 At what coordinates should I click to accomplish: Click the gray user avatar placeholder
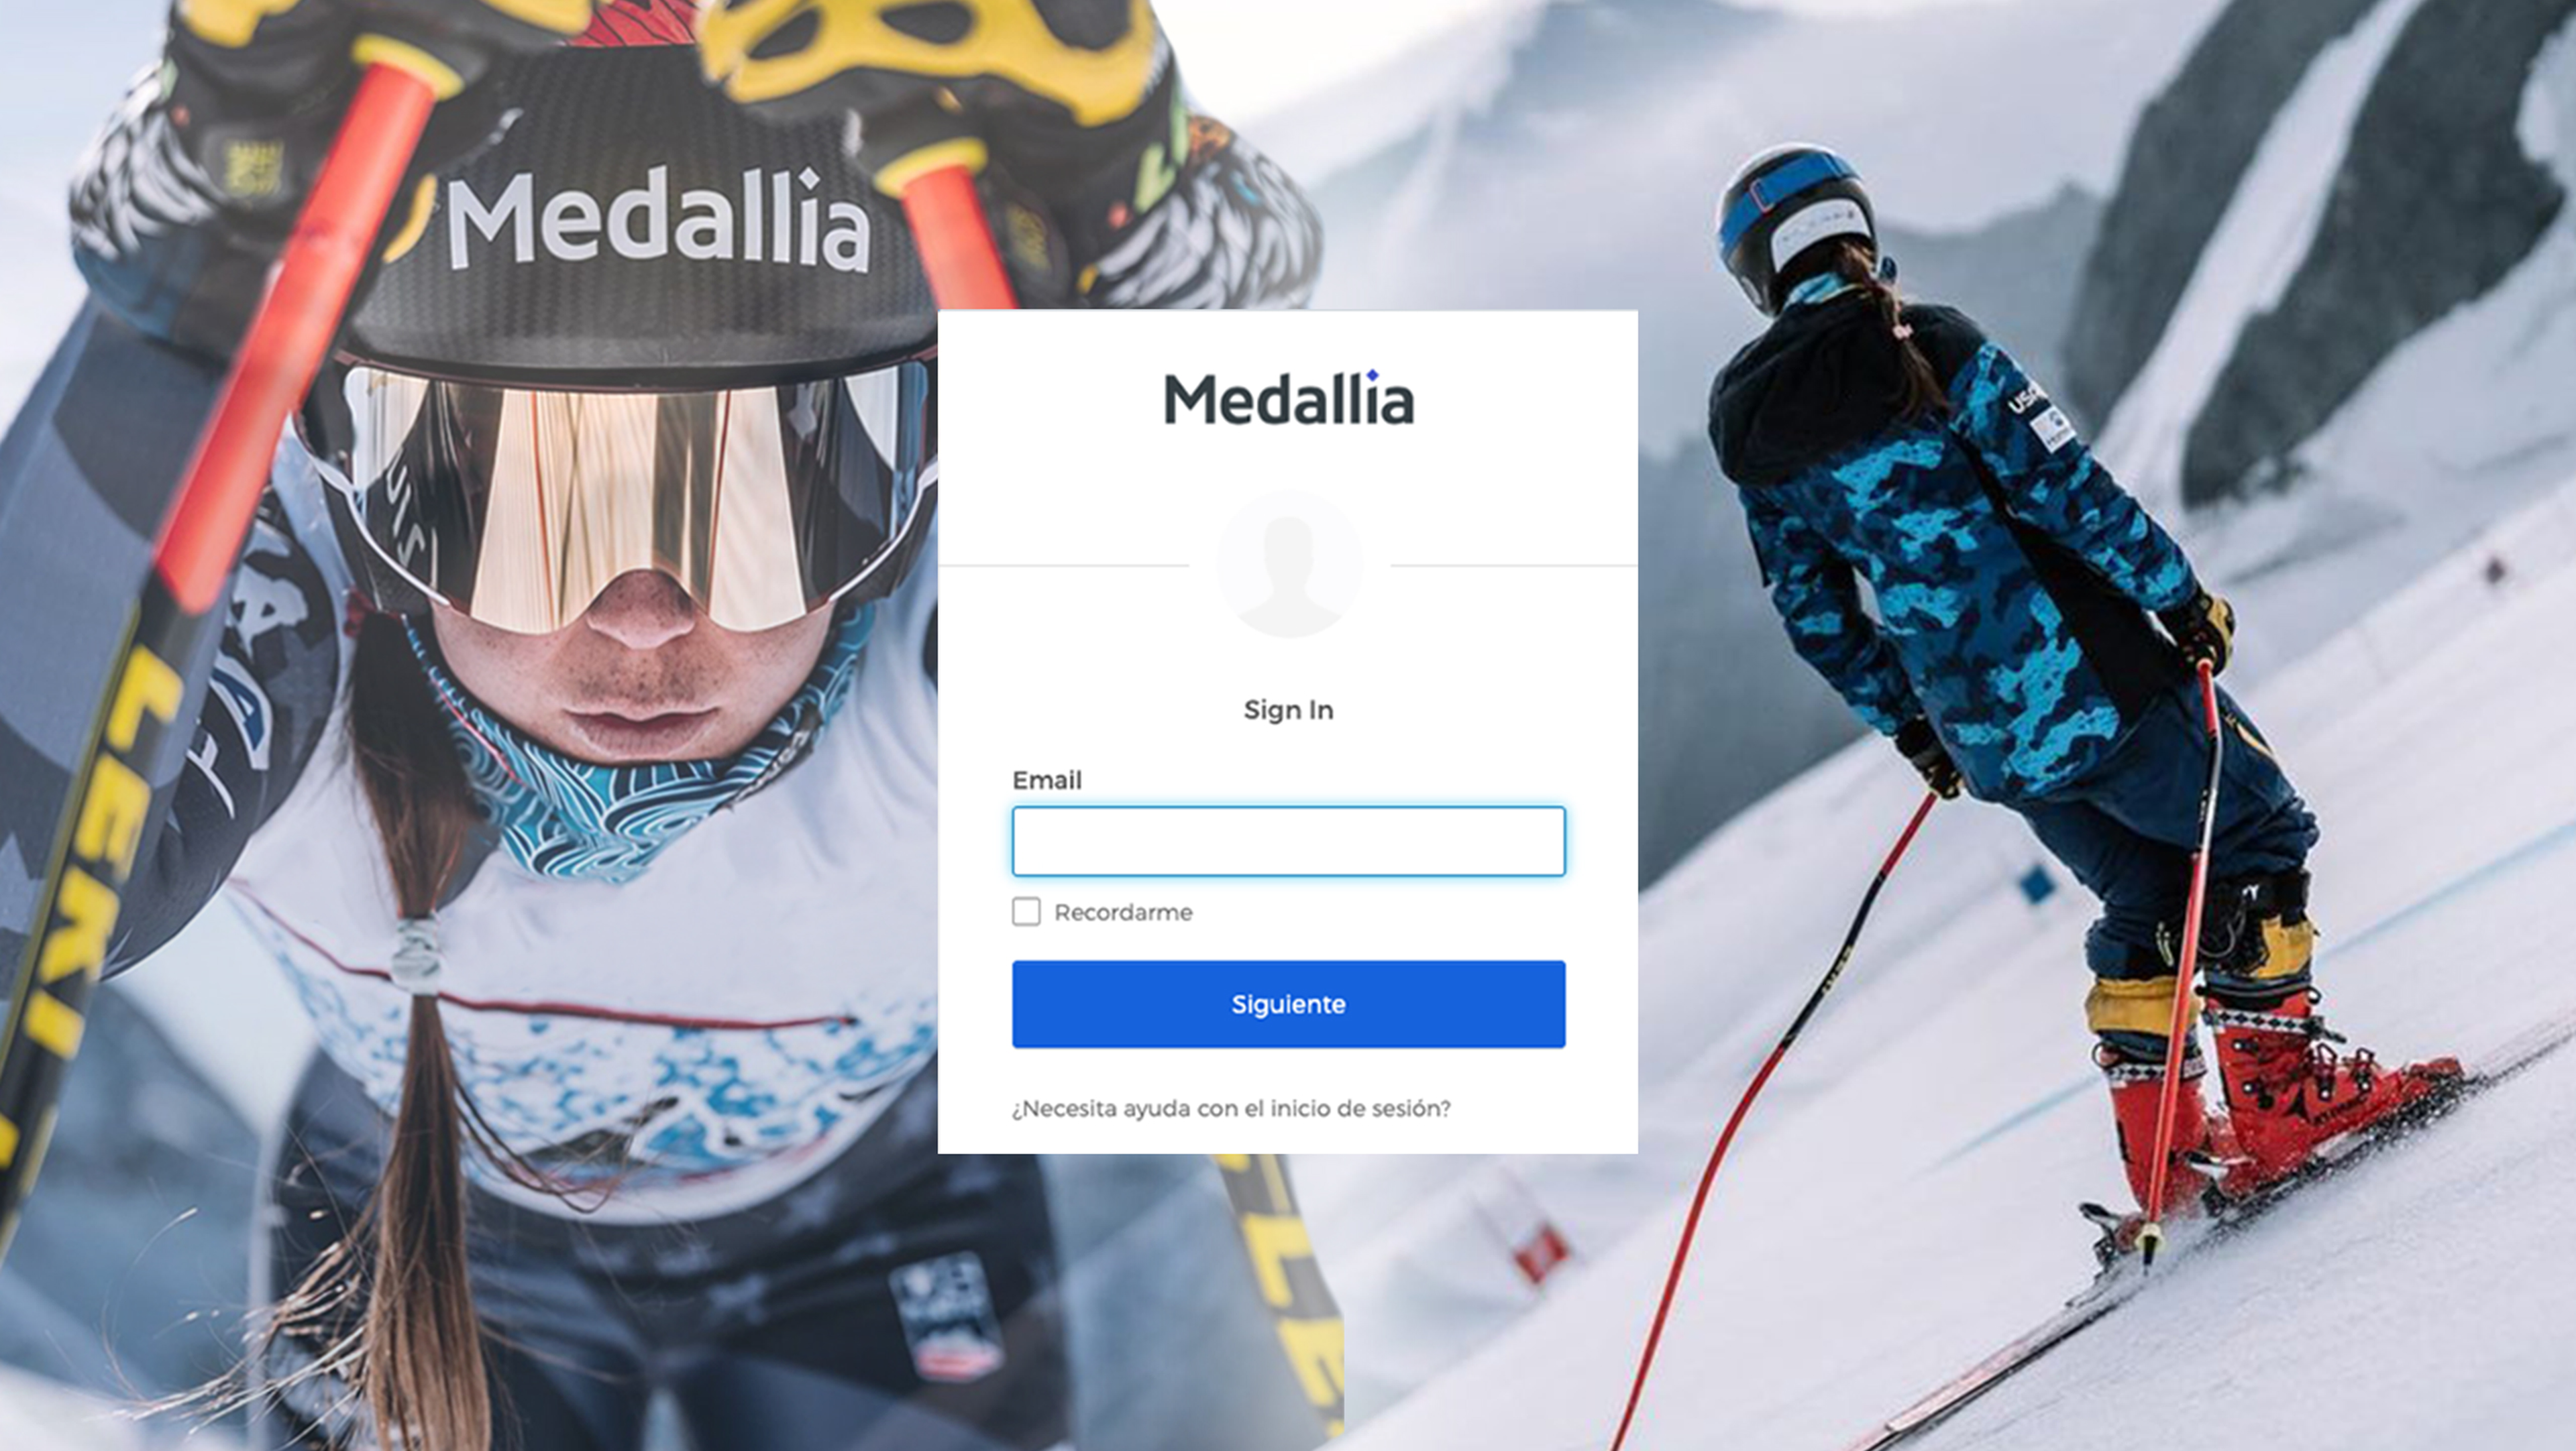1289,565
